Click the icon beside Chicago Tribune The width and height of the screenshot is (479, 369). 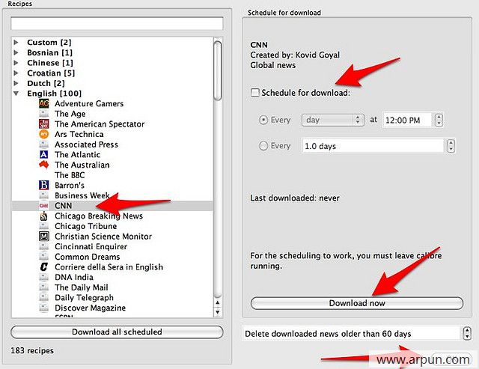(x=44, y=226)
